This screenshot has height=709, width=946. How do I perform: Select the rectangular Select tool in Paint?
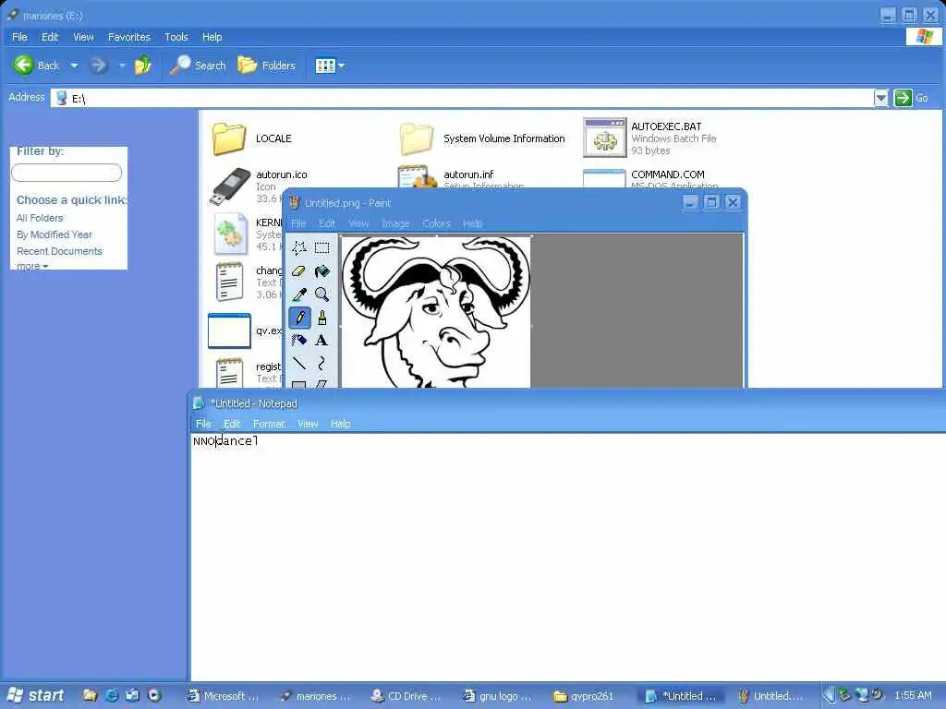click(322, 247)
